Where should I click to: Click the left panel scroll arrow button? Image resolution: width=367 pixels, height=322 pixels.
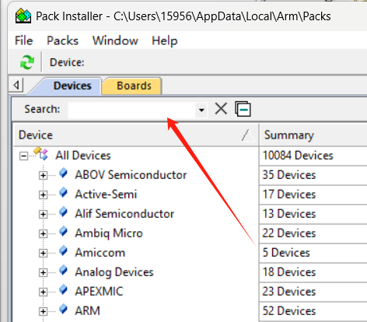tap(16, 85)
